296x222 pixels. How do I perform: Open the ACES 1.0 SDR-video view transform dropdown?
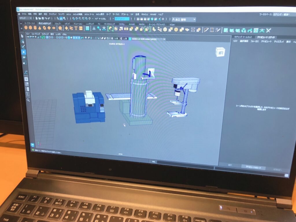(x=148, y=39)
